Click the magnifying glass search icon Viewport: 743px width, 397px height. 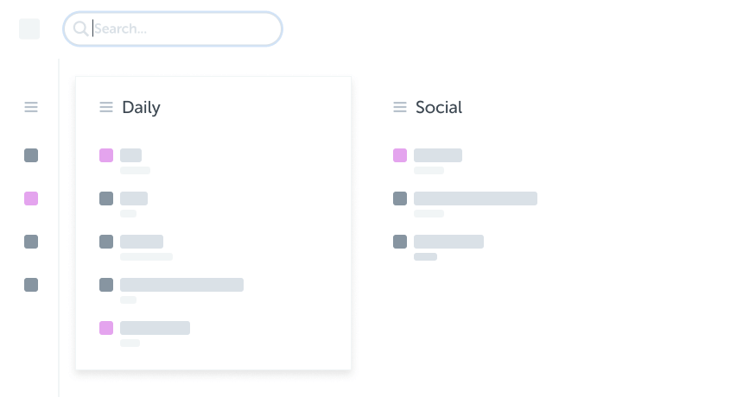coord(80,28)
